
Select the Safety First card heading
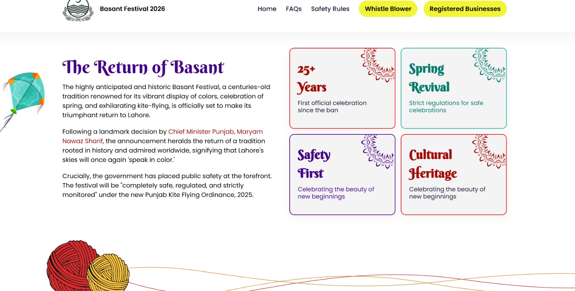click(x=313, y=164)
